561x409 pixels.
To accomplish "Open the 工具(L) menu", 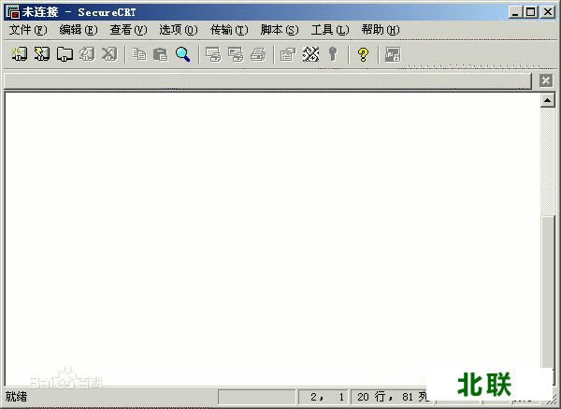I will pos(329,30).
